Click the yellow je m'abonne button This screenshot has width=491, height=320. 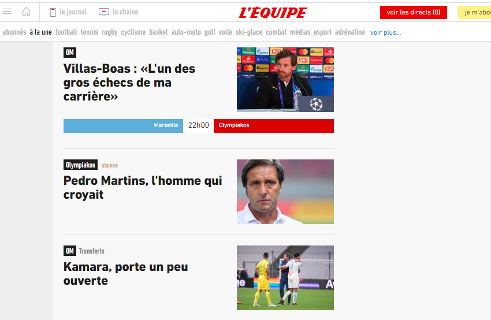pyautogui.click(x=474, y=12)
